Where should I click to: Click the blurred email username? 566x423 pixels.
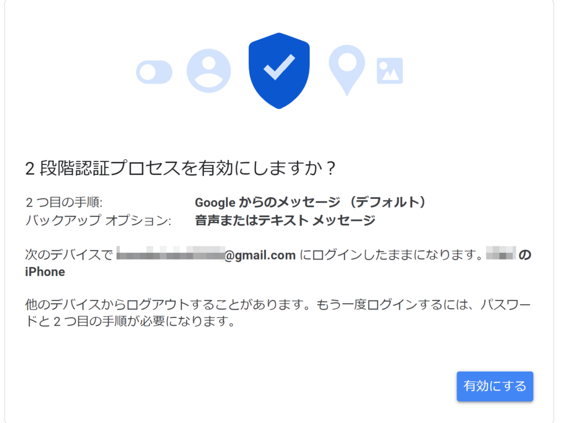170,255
